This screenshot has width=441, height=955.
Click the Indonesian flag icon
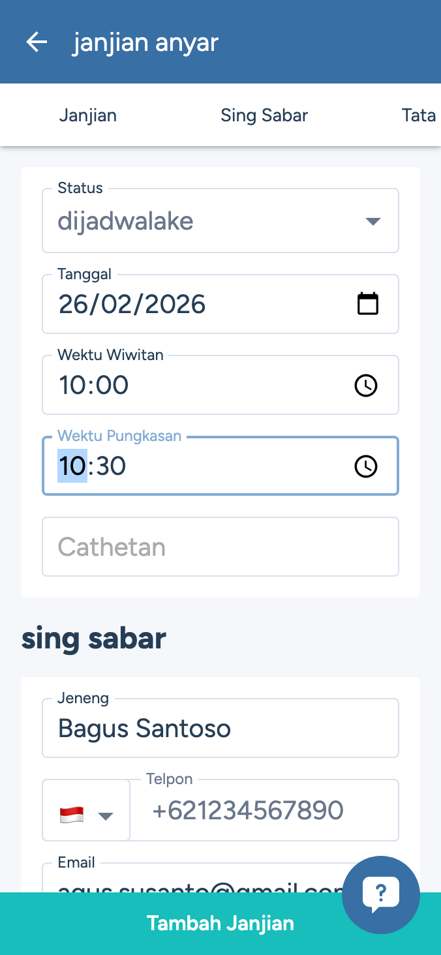(x=72, y=815)
